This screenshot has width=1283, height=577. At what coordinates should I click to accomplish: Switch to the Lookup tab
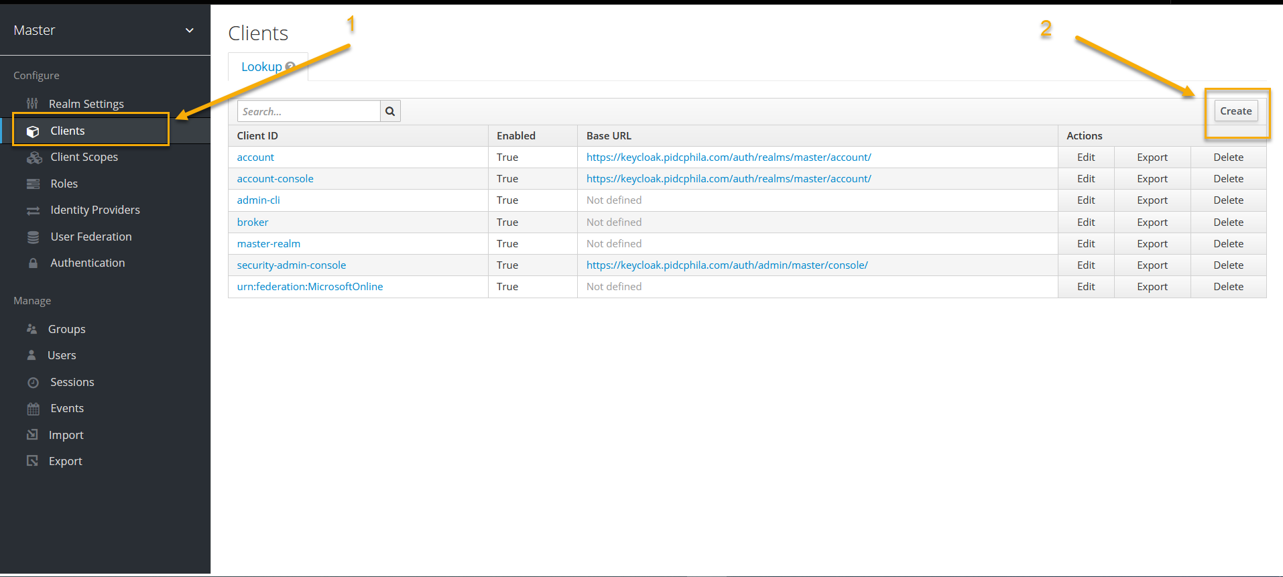coord(261,67)
